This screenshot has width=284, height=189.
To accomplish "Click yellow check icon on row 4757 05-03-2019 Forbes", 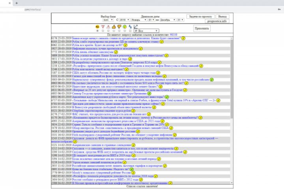I will click(218, 100).
